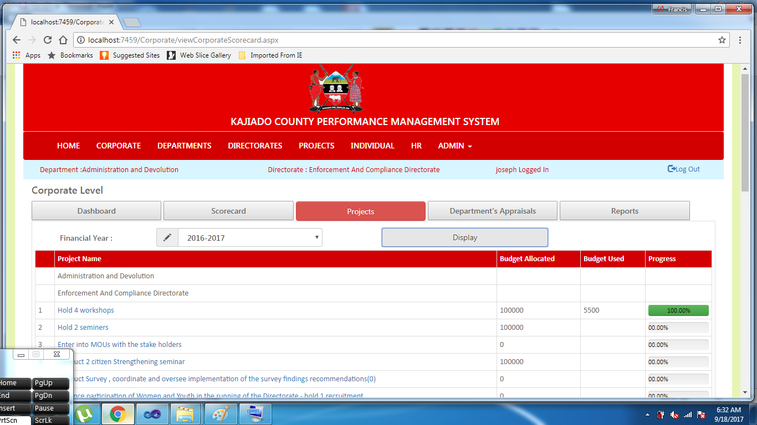Click the Enforcement And Compliance Directorate table row
The image size is (757, 425).
click(374, 293)
